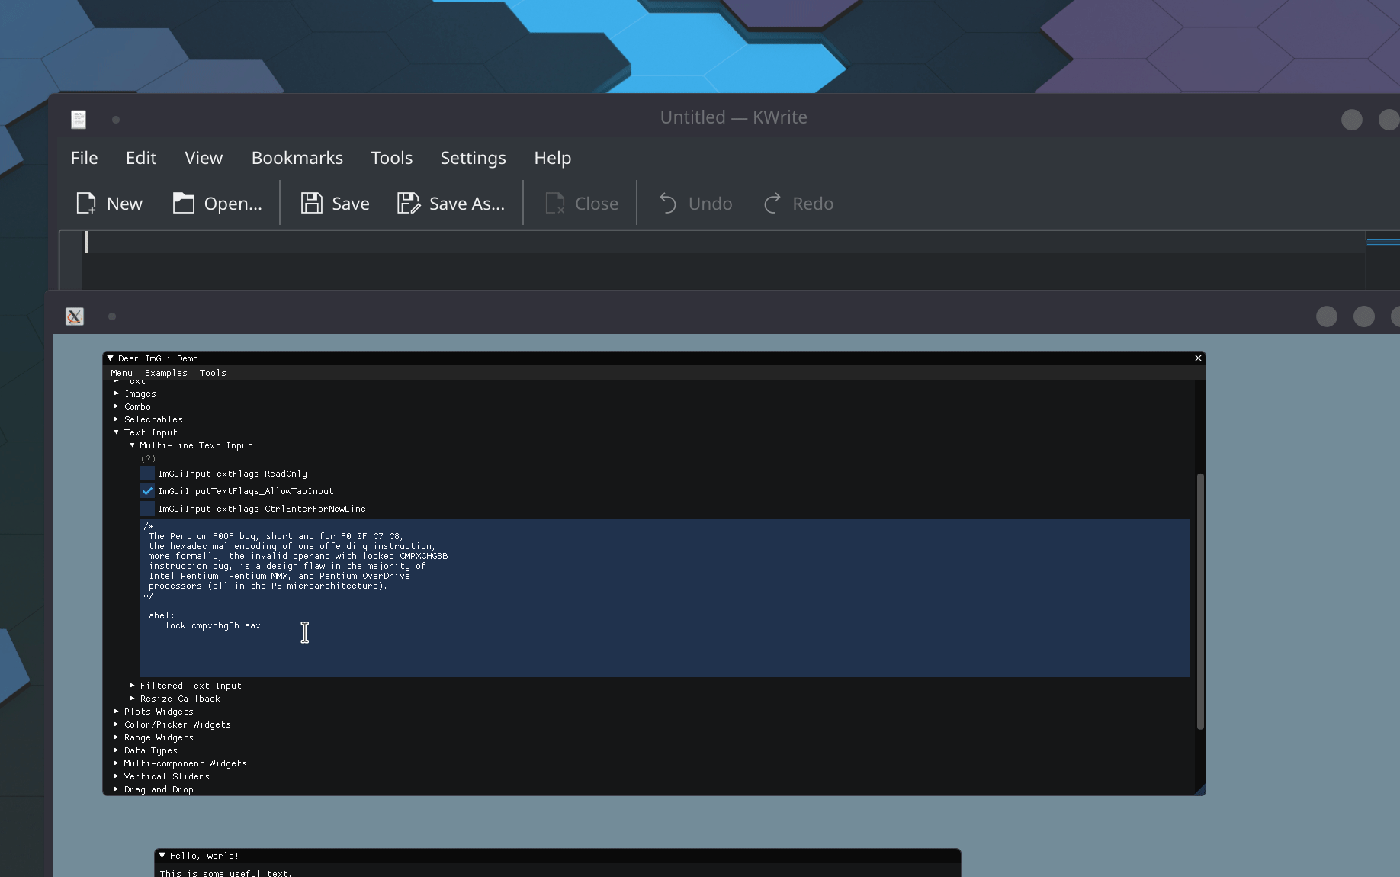
Task: Close the Dear ImGui Demo window
Action: click(x=1198, y=358)
